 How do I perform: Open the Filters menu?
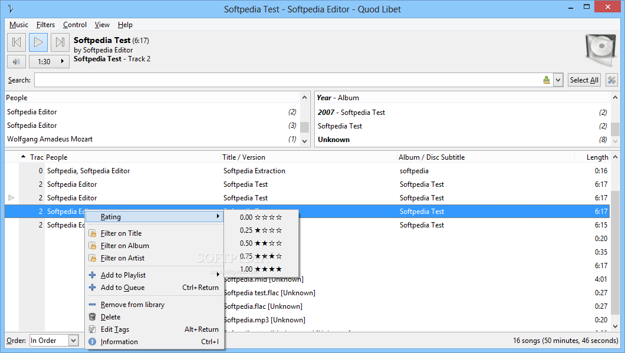[45, 25]
